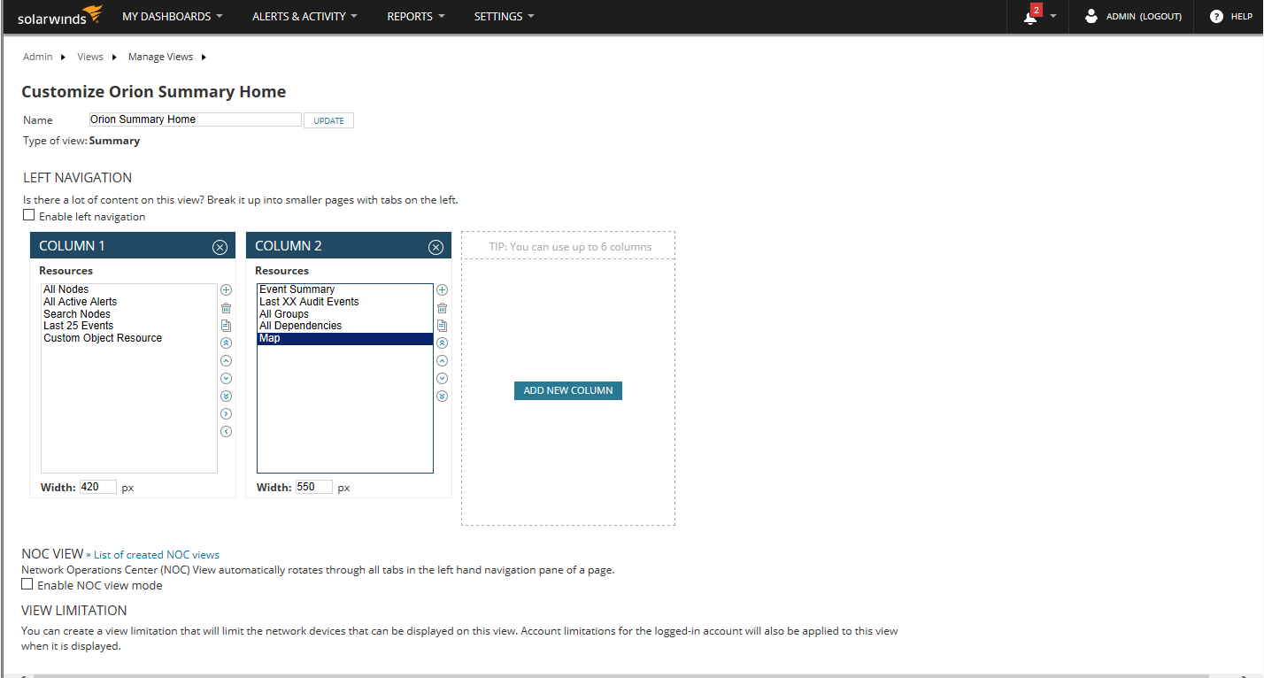Remove Column 2 with its X icon
The height and width of the screenshot is (678, 1264).
click(435, 247)
